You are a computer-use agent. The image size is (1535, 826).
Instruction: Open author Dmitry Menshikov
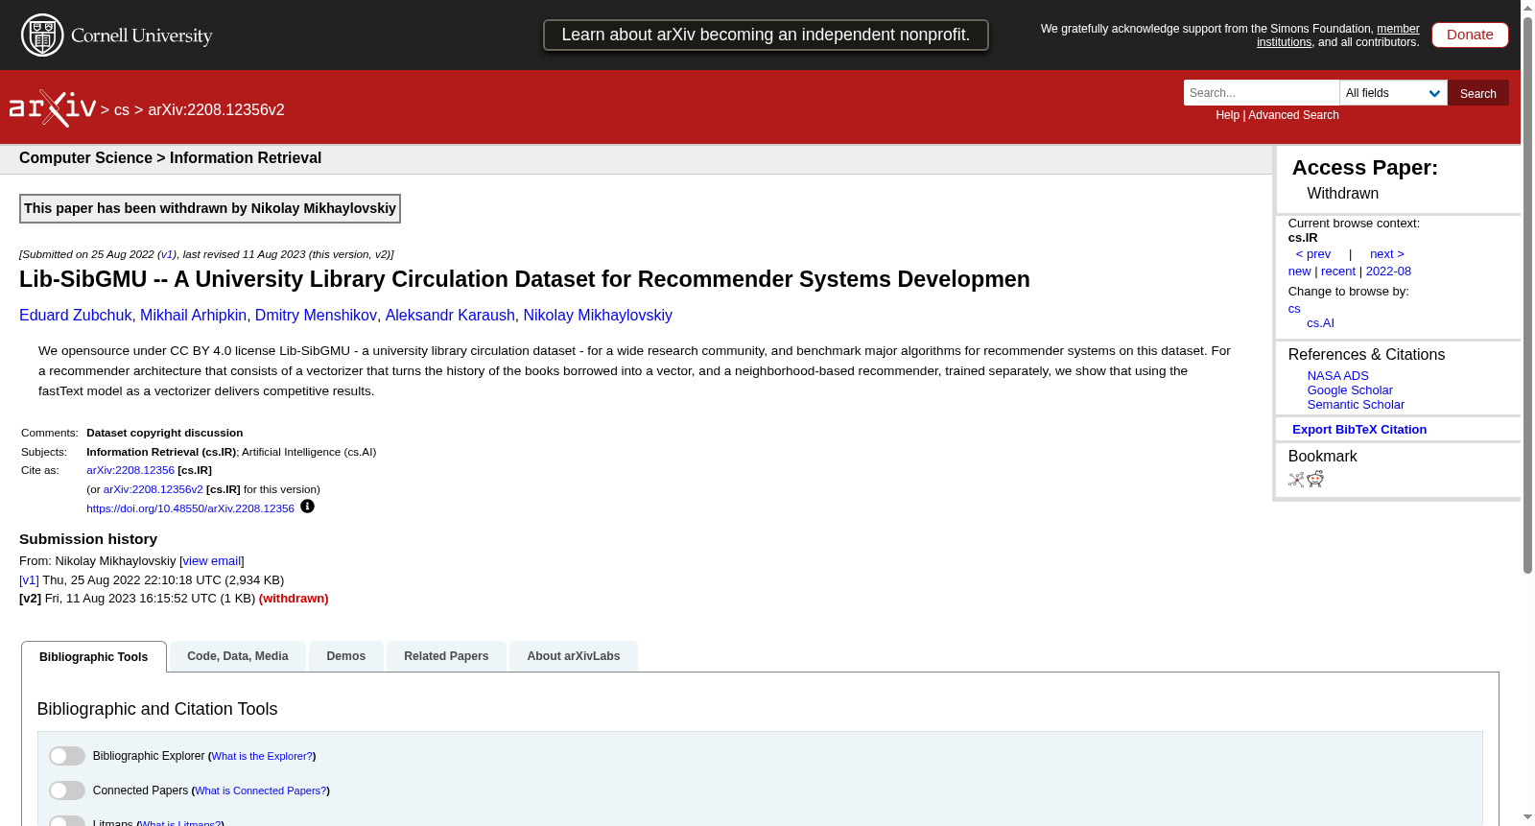coord(316,315)
